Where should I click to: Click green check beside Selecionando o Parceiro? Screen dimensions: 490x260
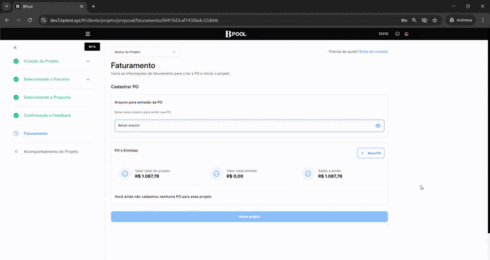coord(16,79)
